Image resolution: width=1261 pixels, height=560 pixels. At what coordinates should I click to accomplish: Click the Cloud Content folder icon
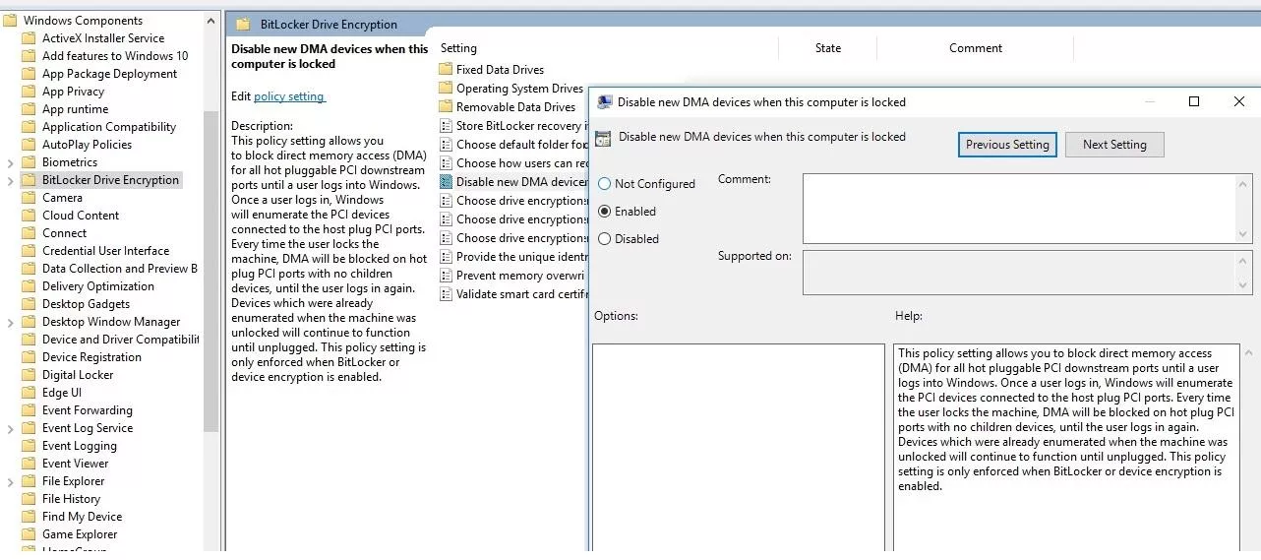point(29,216)
